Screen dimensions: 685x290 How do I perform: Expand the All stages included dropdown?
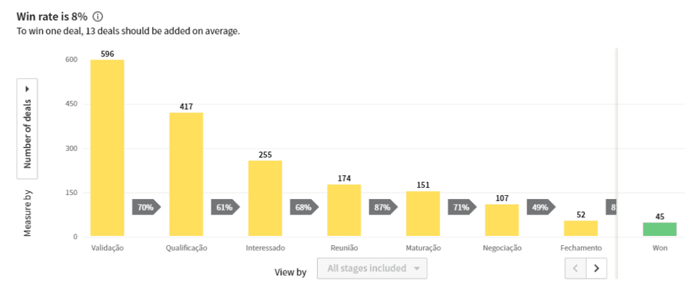[372, 268]
